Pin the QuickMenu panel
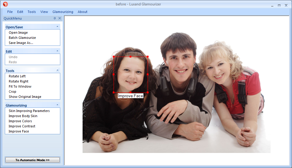Screen dimensions: 292x168 55,18
